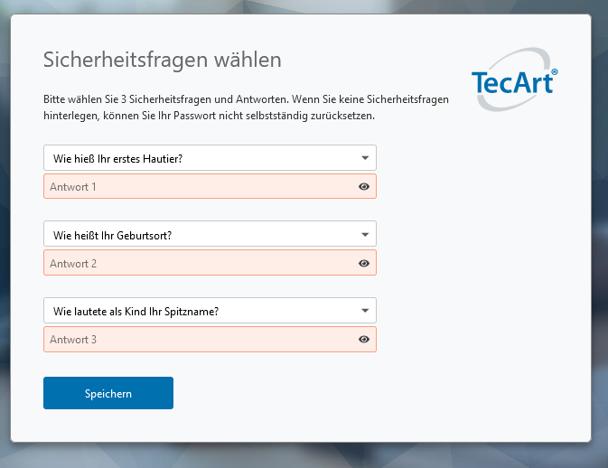Click the registered trademark symbol on the logo

point(554,70)
